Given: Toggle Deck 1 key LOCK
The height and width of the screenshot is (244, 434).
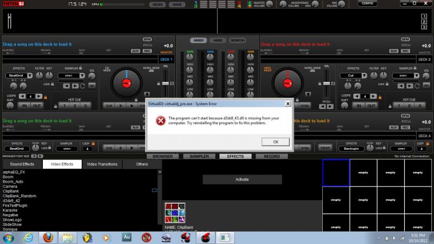Looking at the screenshot, I should coord(48,84).
